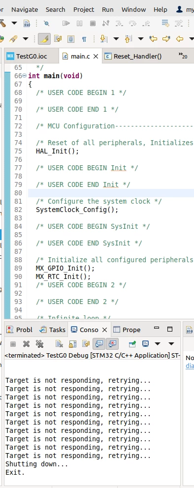Click the binary file toolbar icon
194x488 pixels.
click(27, 23)
